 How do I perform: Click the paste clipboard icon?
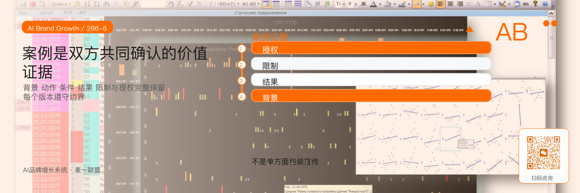coord(77,4)
